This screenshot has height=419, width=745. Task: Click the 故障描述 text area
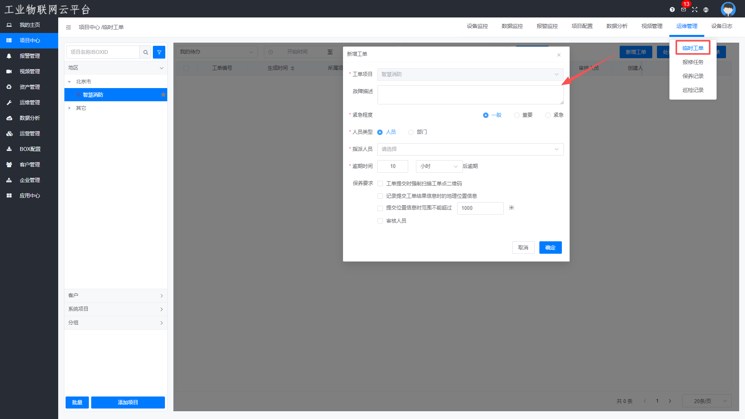click(470, 95)
